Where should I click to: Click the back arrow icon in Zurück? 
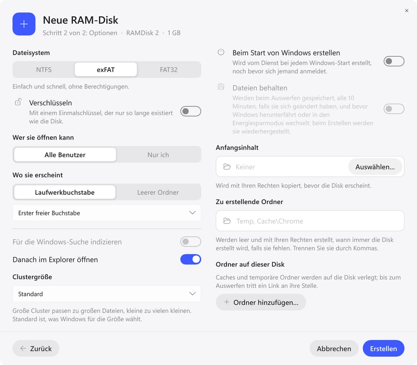click(x=23, y=348)
